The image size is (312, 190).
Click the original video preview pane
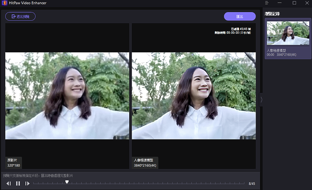(x=67, y=96)
